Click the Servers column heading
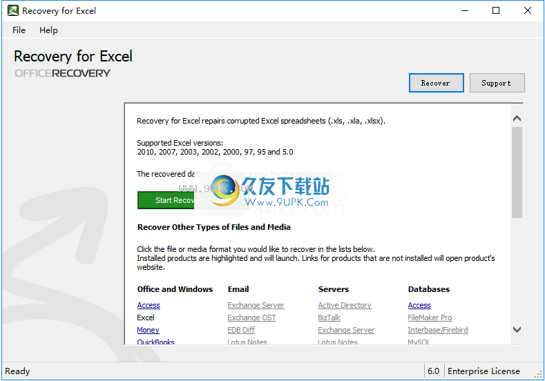This screenshot has height=381, width=545. [x=334, y=289]
